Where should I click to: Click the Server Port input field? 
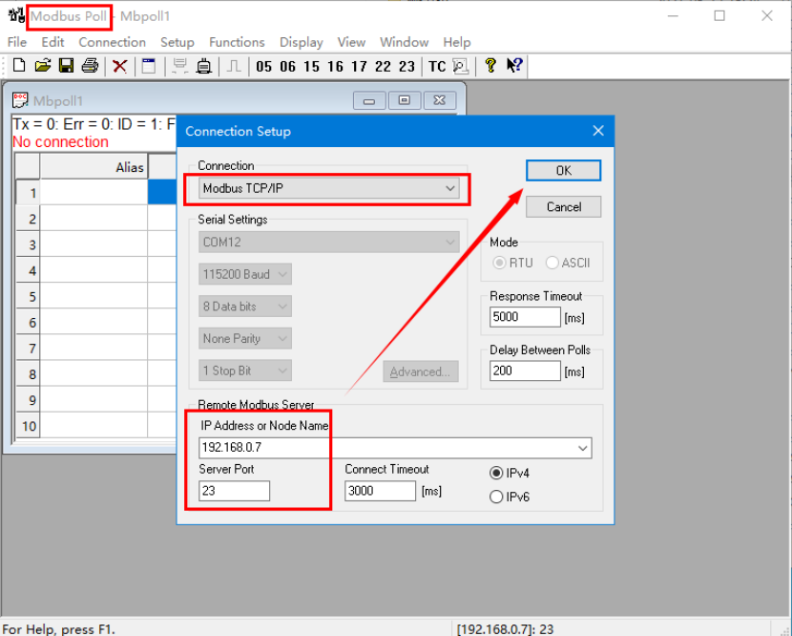click(235, 491)
